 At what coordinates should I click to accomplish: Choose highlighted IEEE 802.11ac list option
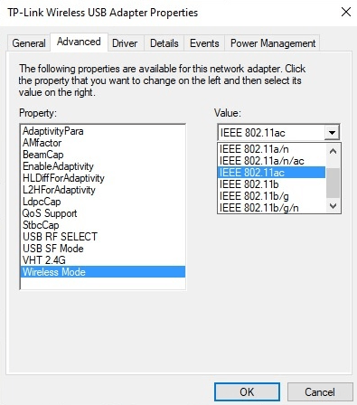pyautogui.click(x=271, y=173)
